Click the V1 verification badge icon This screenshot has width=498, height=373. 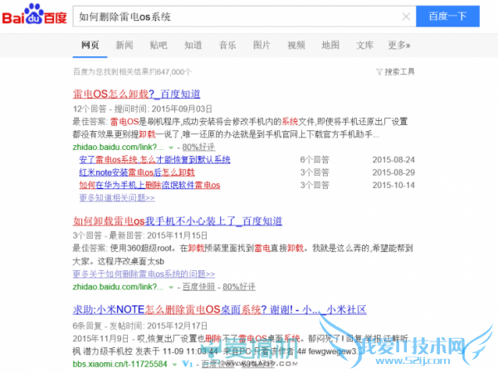(x=187, y=364)
